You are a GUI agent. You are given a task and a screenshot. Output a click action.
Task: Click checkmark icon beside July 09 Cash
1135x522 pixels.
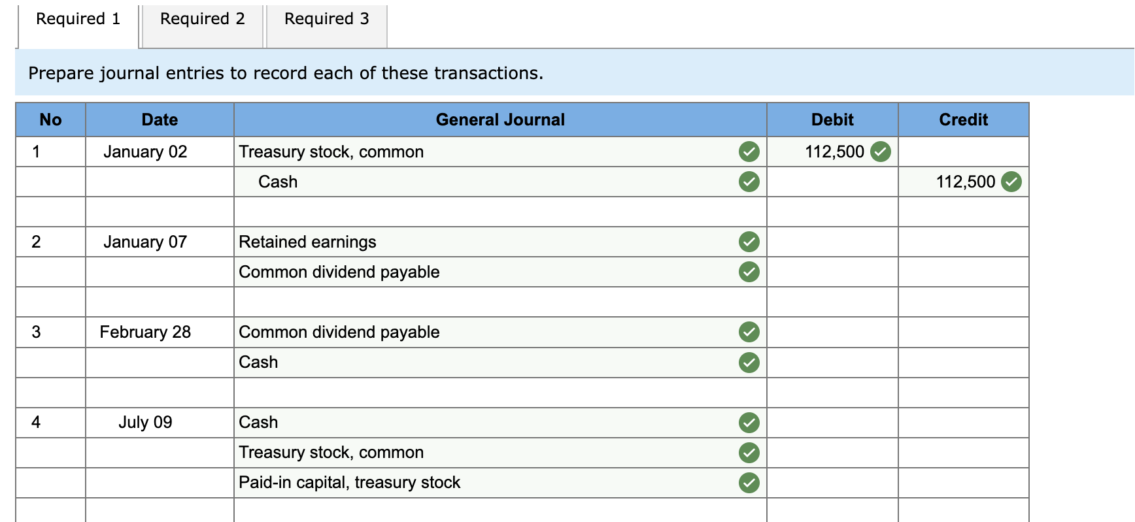[749, 422]
